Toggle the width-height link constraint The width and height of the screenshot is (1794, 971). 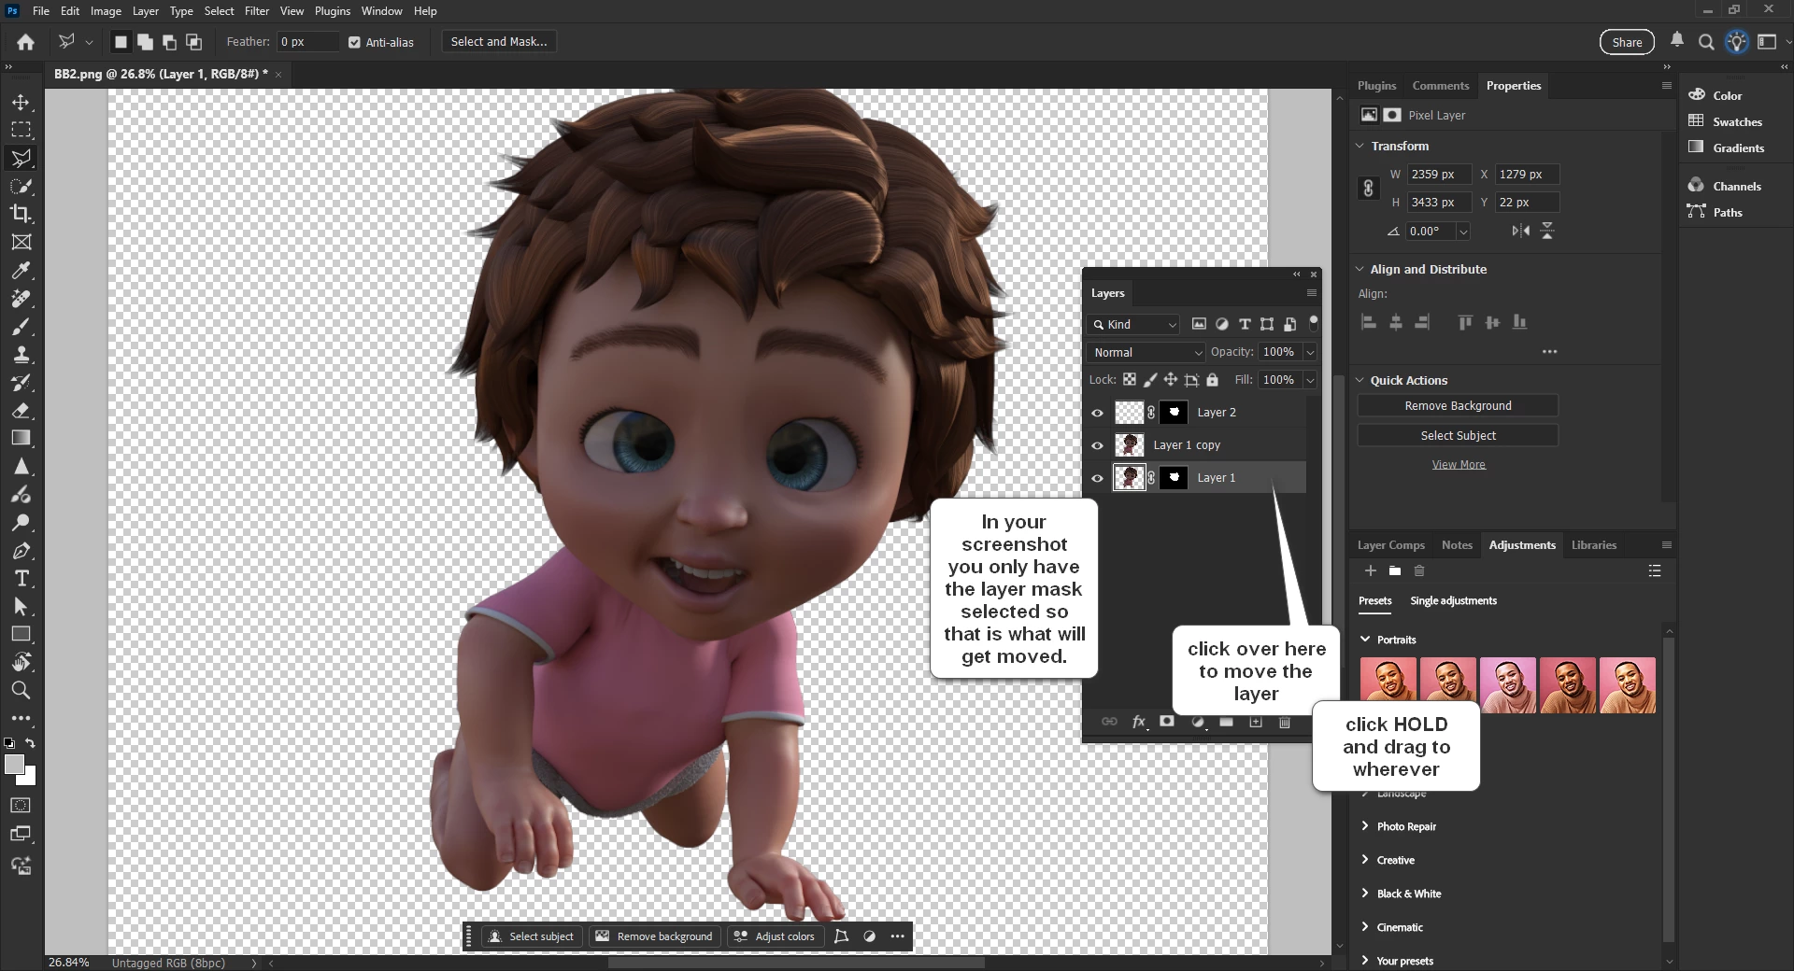click(x=1368, y=189)
